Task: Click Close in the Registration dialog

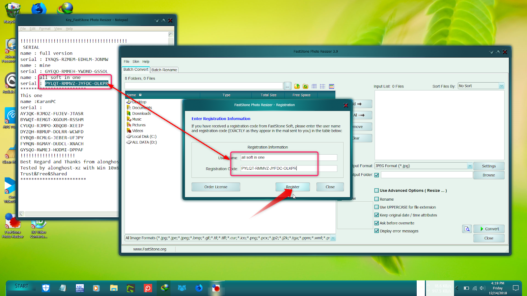Action: coord(330,187)
